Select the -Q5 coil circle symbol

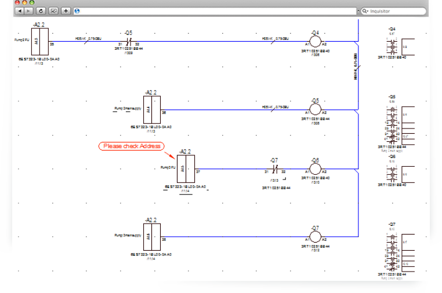(x=315, y=109)
